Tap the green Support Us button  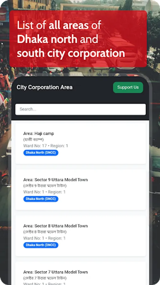(x=128, y=87)
